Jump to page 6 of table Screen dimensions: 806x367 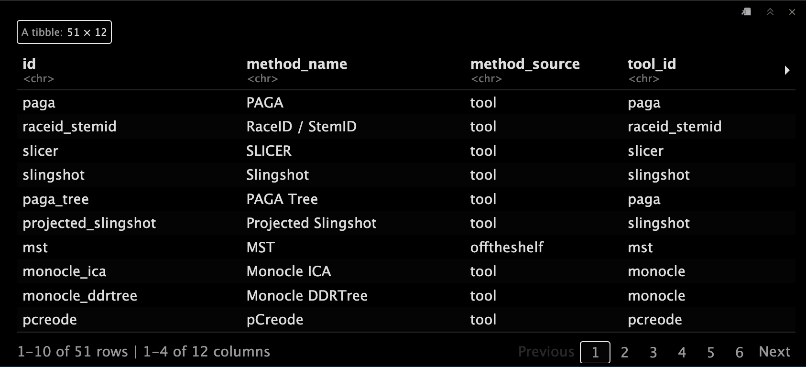pyautogui.click(x=740, y=352)
